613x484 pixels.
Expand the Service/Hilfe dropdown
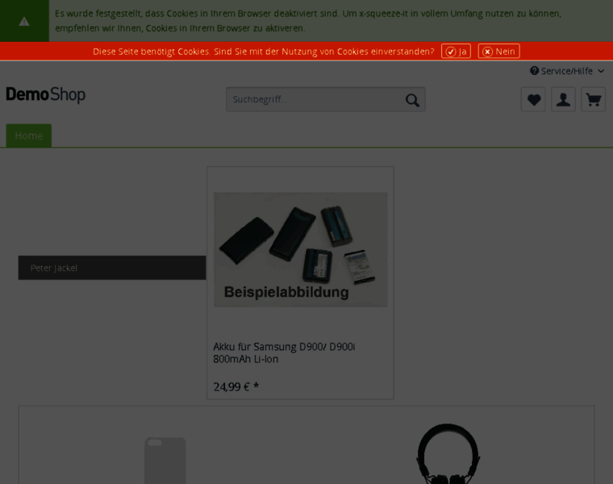[x=567, y=71]
